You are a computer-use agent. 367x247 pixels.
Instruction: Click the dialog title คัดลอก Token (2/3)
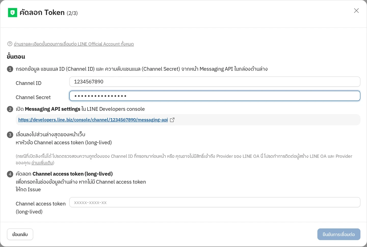pyautogui.click(x=48, y=12)
